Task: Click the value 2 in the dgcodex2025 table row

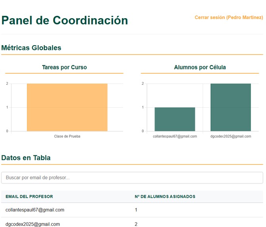Action: click(x=136, y=224)
